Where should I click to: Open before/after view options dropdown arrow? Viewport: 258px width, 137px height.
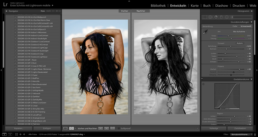tap(75, 128)
